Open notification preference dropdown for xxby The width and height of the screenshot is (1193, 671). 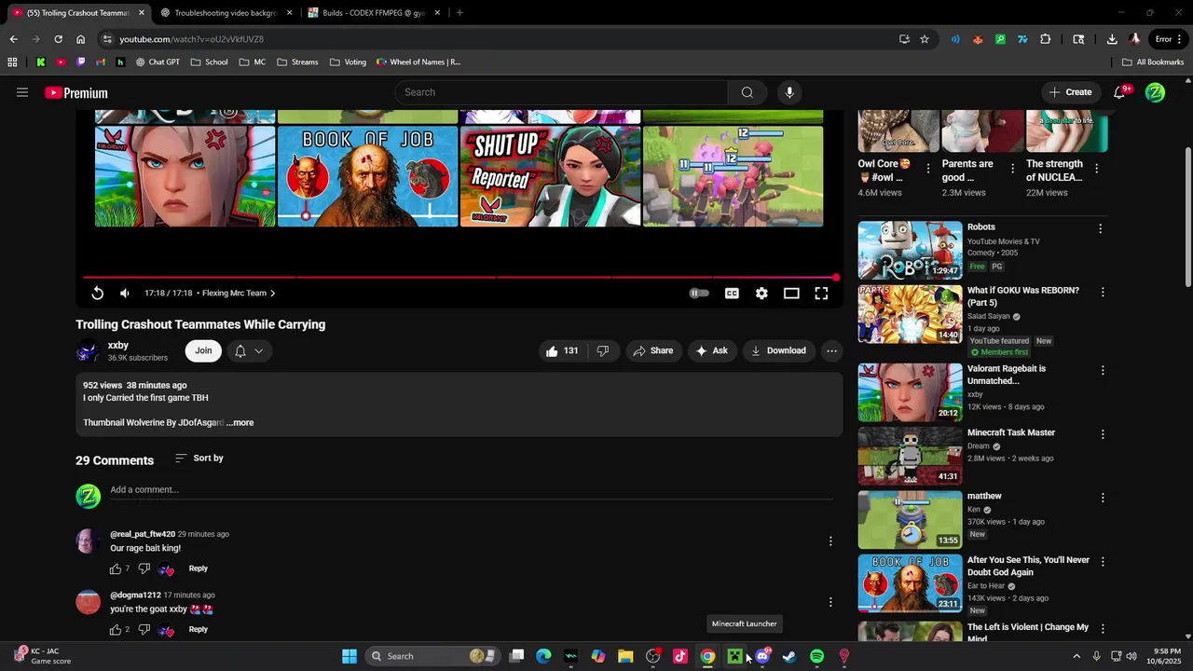pyautogui.click(x=249, y=350)
